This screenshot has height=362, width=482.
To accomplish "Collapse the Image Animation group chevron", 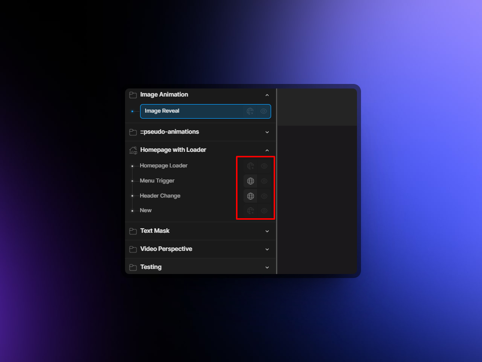I will [267, 95].
